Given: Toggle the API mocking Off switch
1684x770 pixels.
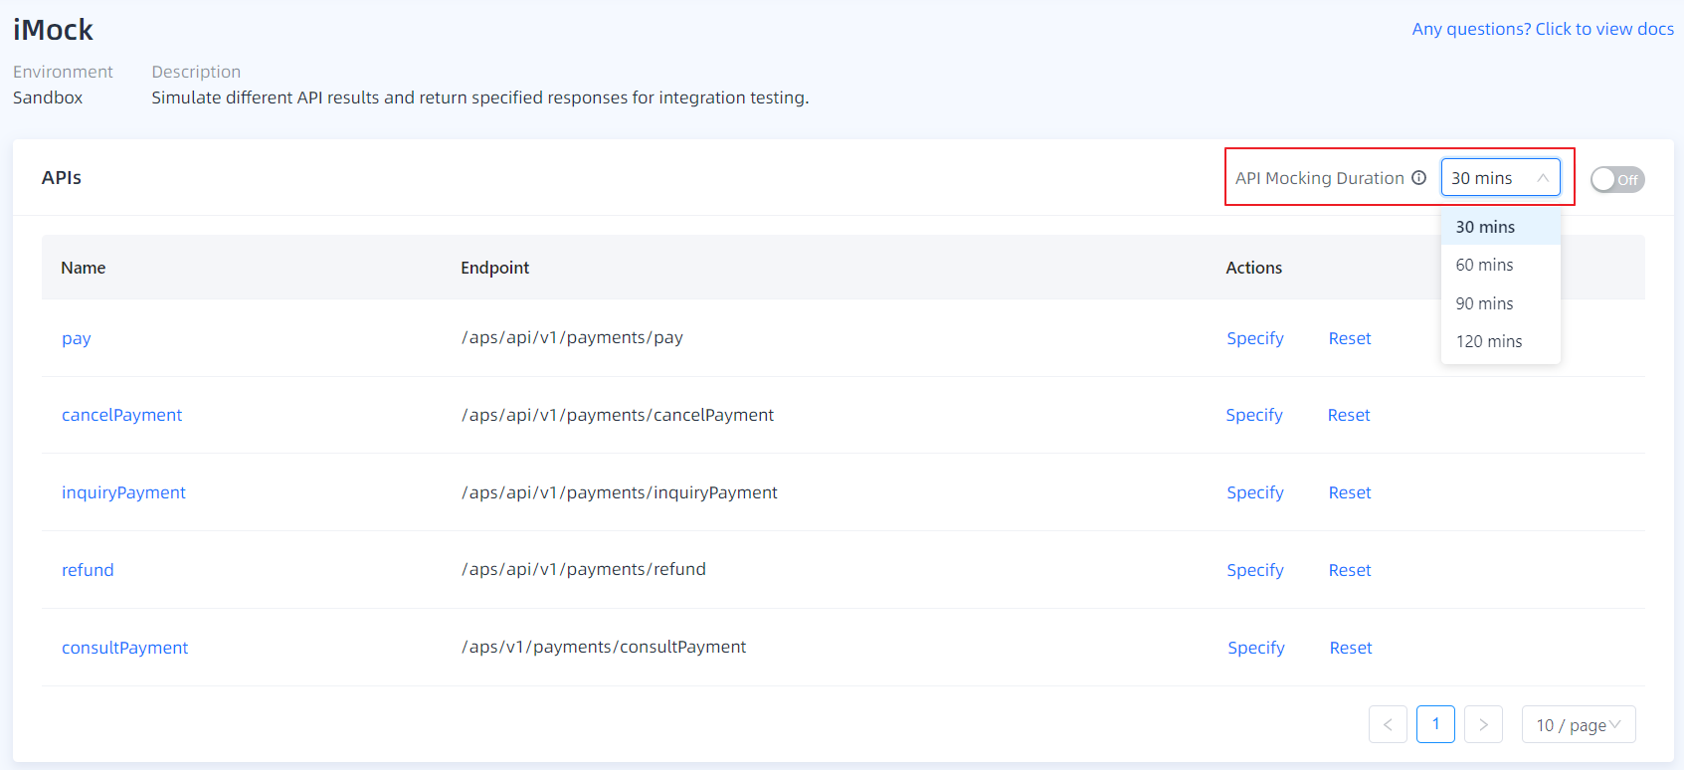Looking at the screenshot, I should click(x=1616, y=179).
